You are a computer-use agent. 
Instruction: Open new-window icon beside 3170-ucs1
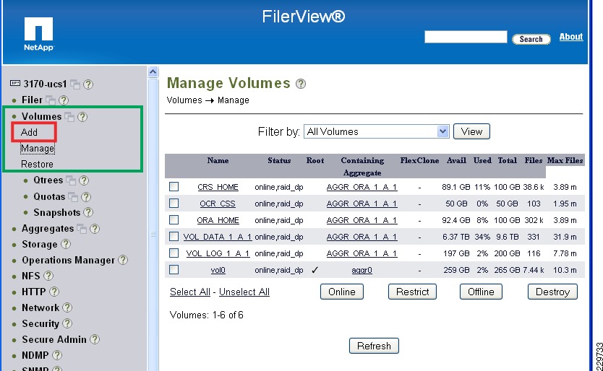point(75,84)
